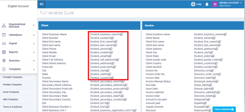Screen dimensions: 245x112
Task: Click the Amount to be paid label
Action: tap(156, 100)
